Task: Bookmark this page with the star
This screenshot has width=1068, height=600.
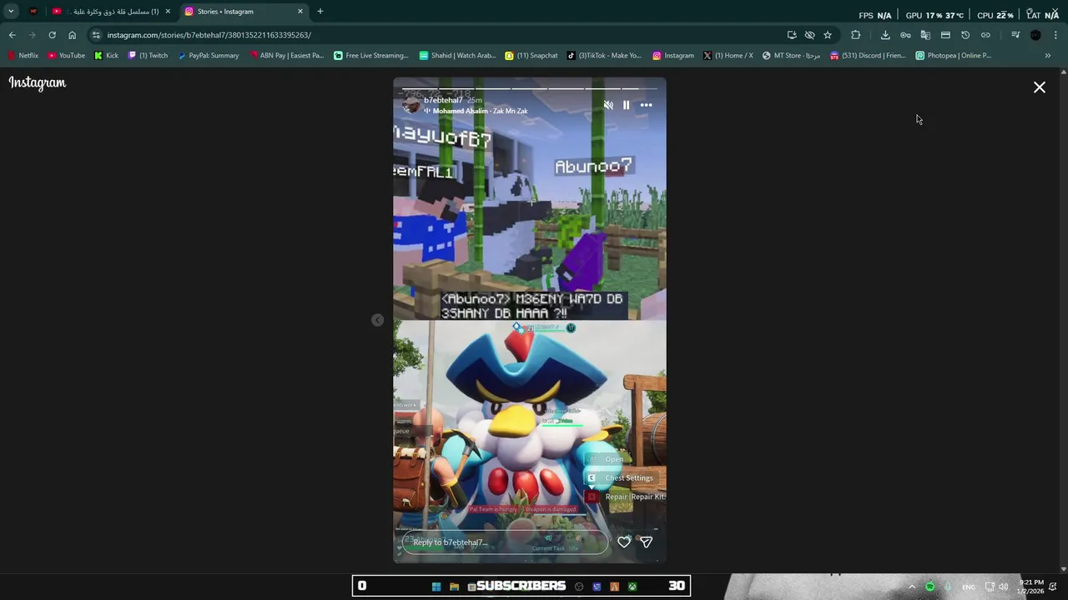Action: 828,35
